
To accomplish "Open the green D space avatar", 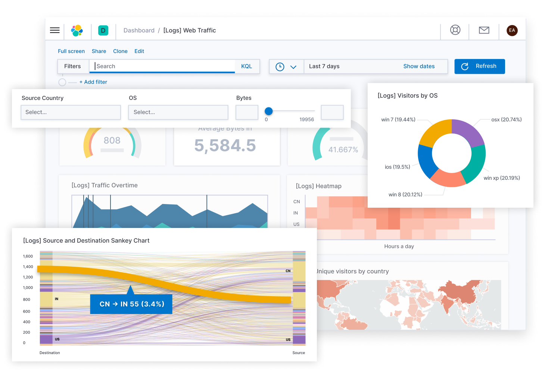I will point(103,30).
